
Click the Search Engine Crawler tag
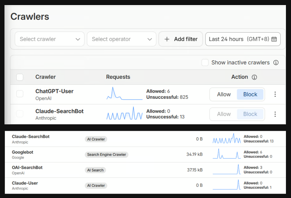(x=106, y=154)
